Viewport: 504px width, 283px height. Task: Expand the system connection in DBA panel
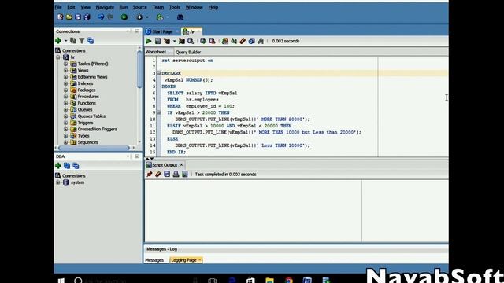pos(58,182)
